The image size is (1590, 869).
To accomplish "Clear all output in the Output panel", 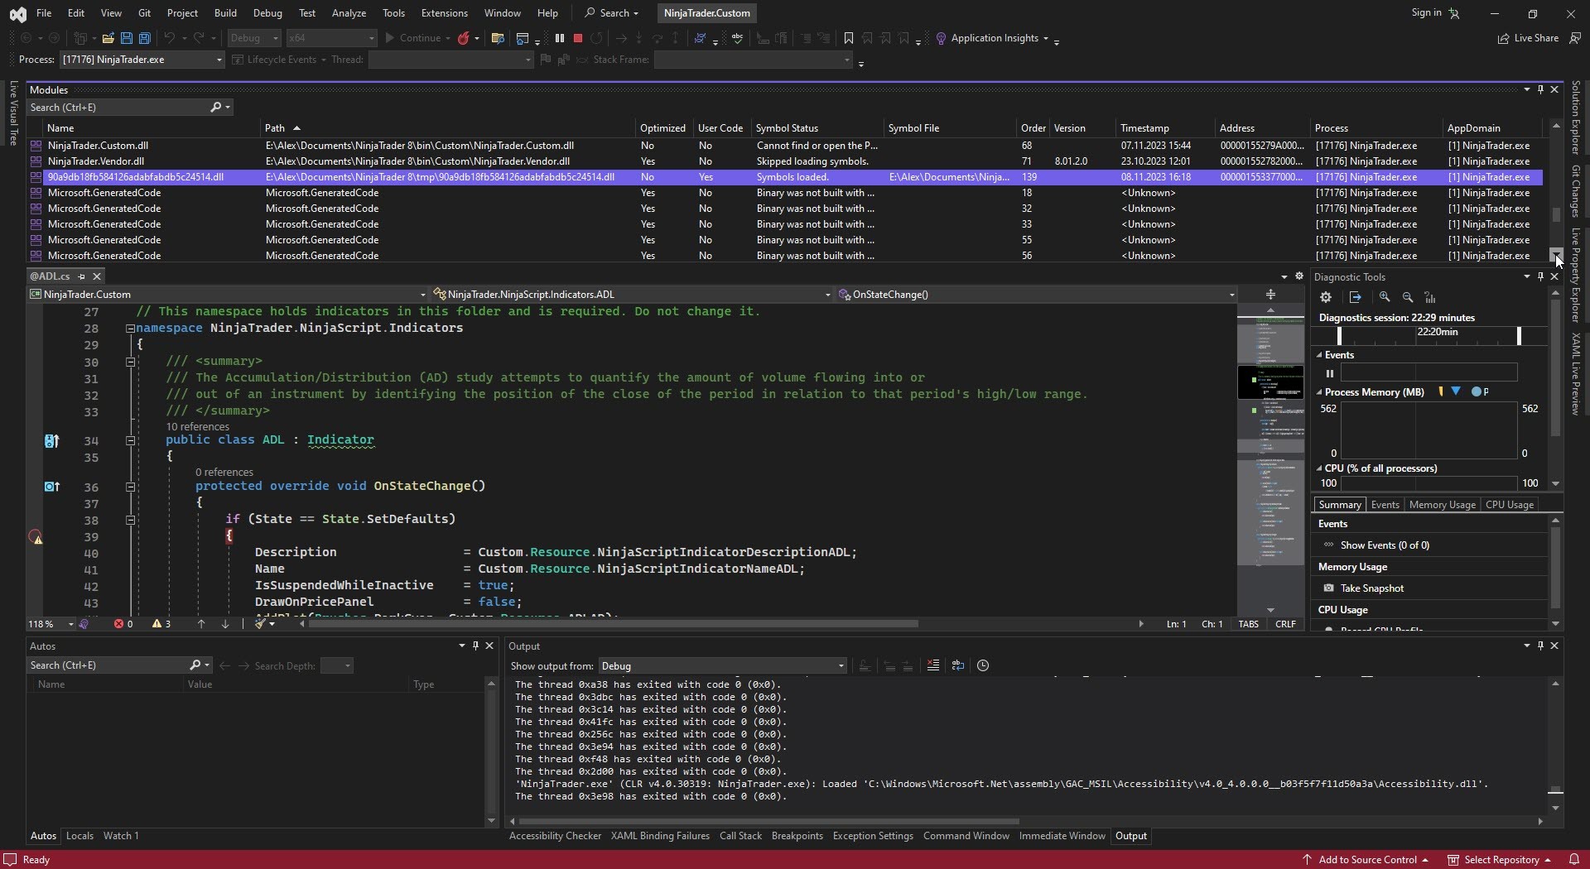I will (x=933, y=665).
